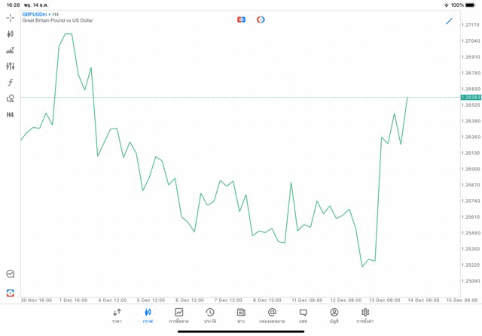Click the chart zoom search icon
The width and height of the screenshot is (482, 336).
(x=11, y=274)
